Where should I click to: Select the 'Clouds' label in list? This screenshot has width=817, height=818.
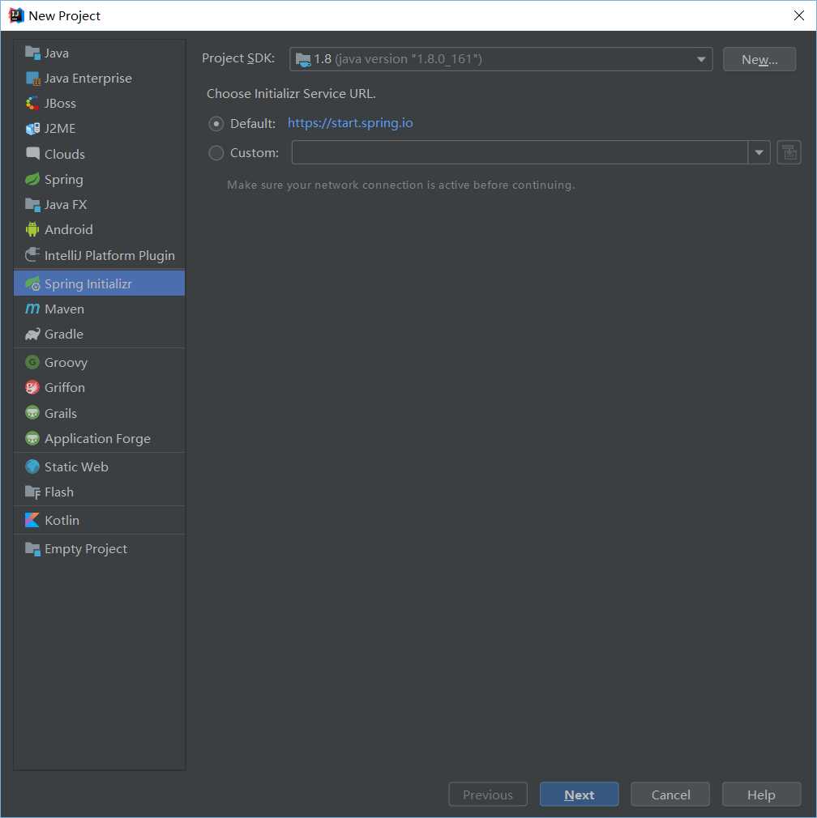coord(65,154)
